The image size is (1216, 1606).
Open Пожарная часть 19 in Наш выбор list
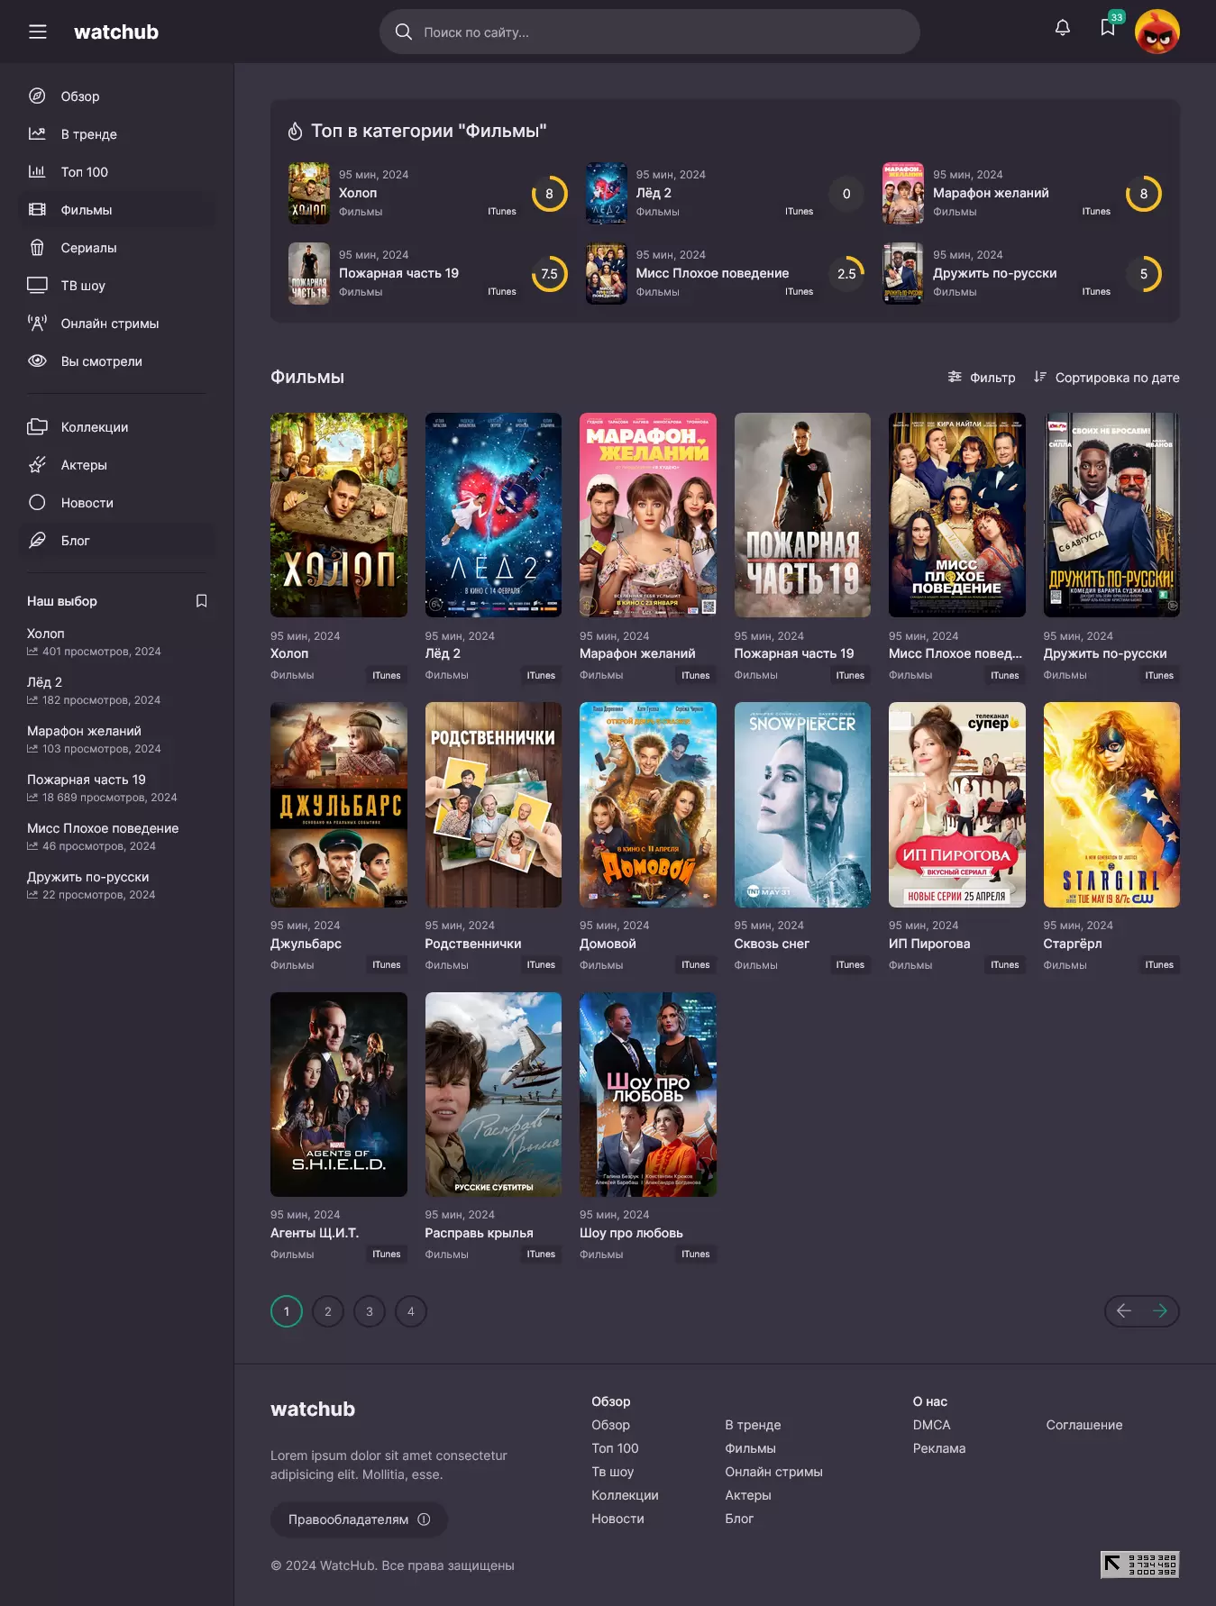(x=87, y=780)
